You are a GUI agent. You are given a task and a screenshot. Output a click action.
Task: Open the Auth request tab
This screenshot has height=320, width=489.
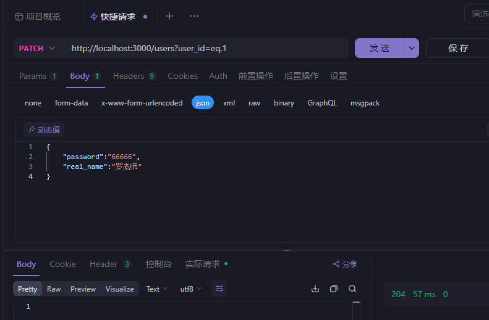click(x=218, y=76)
